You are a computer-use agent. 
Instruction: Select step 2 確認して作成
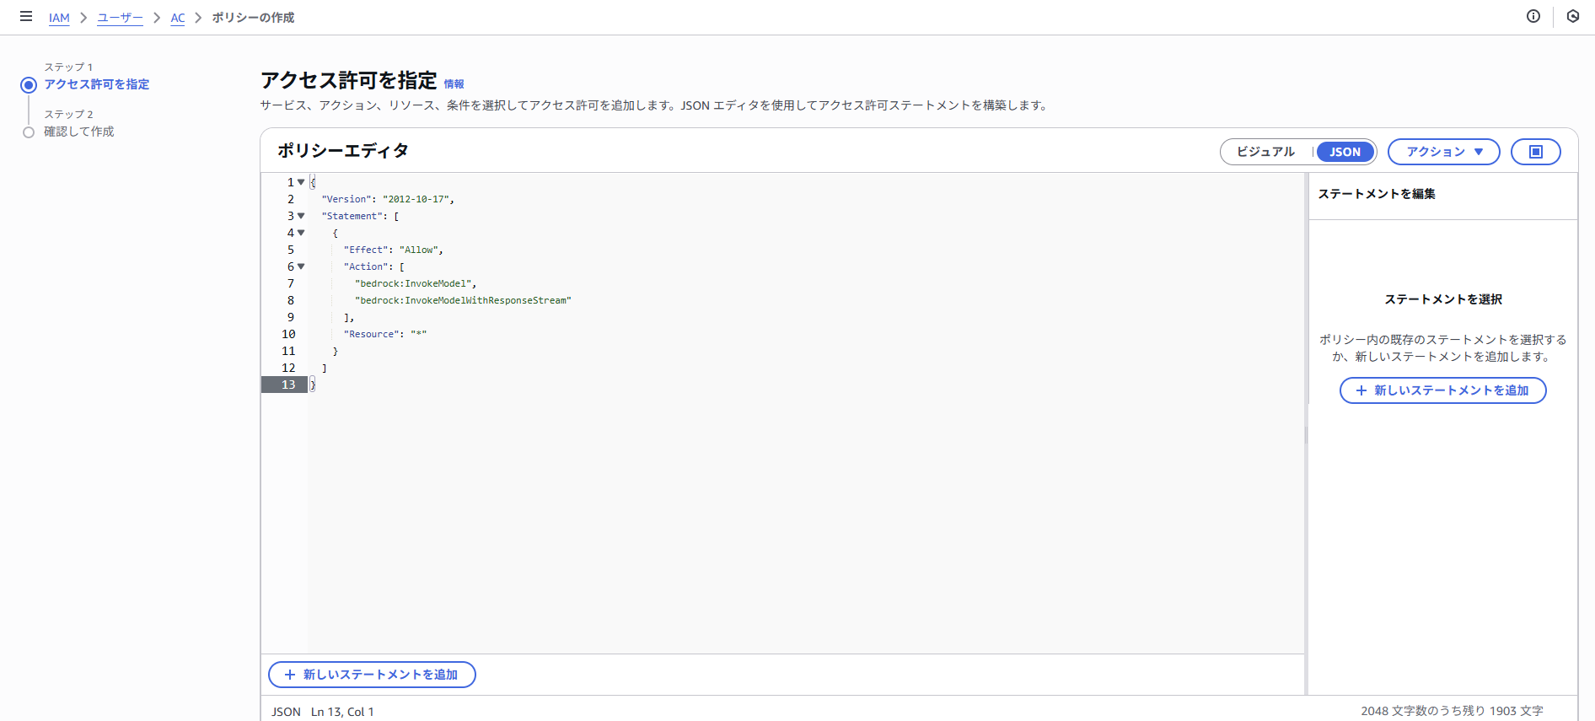(x=79, y=132)
